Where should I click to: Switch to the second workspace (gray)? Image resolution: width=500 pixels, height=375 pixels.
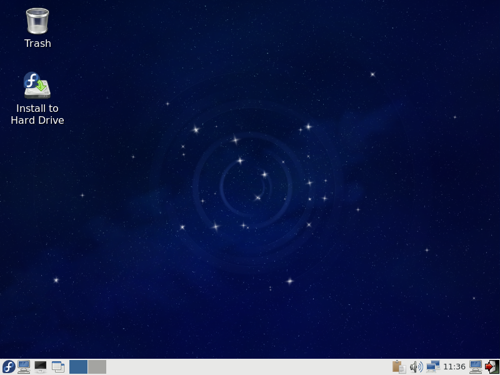[97, 367]
